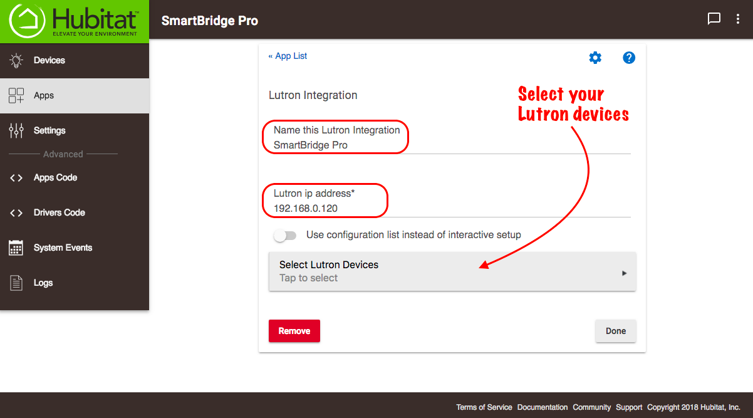Select Apps in the sidebar

pos(75,96)
